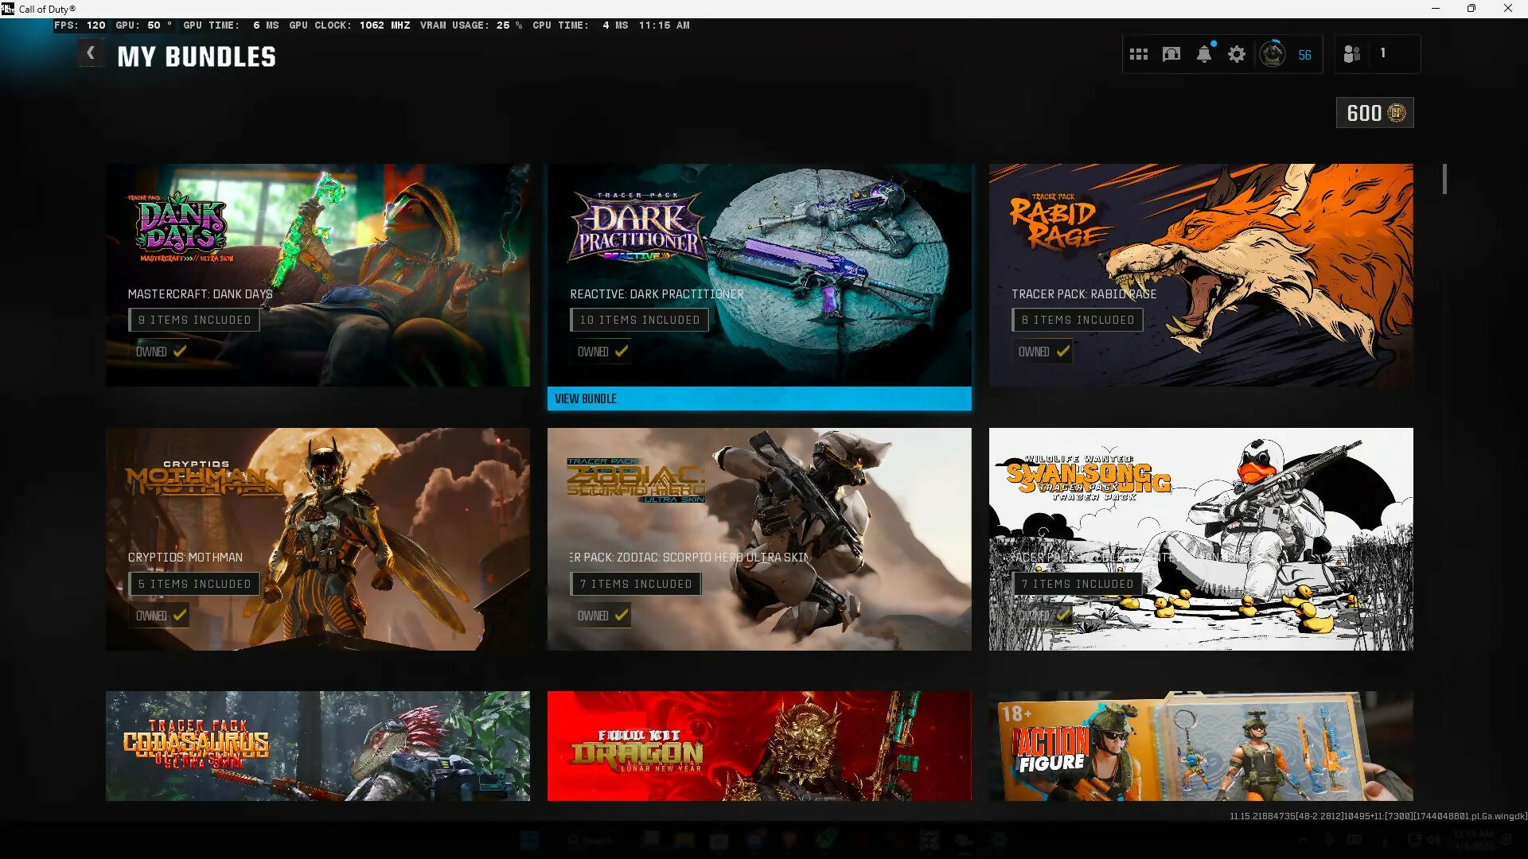The image size is (1528, 859).
Task: Select the Codasaurus tracer pack bundle
Action: 318,746
